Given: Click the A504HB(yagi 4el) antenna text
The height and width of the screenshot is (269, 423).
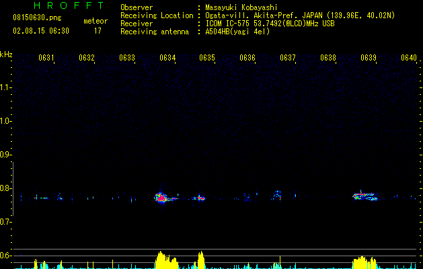Looking at the screenshot, I should coord(237,32).
